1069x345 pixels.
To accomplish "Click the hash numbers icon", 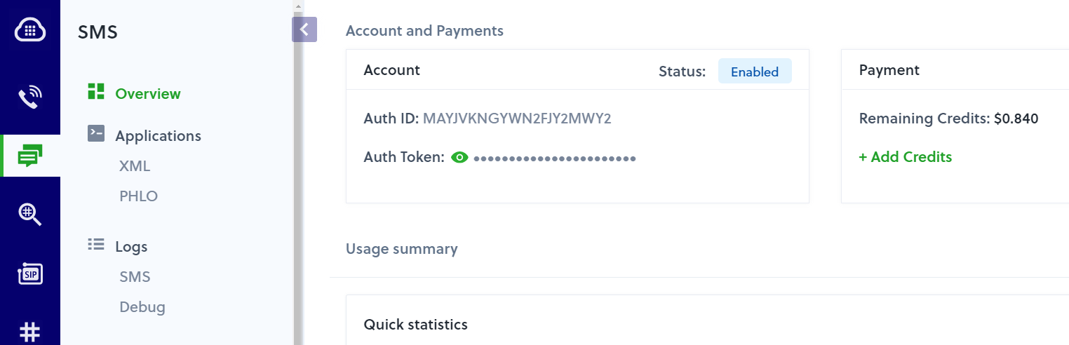I will pos(29,331).
